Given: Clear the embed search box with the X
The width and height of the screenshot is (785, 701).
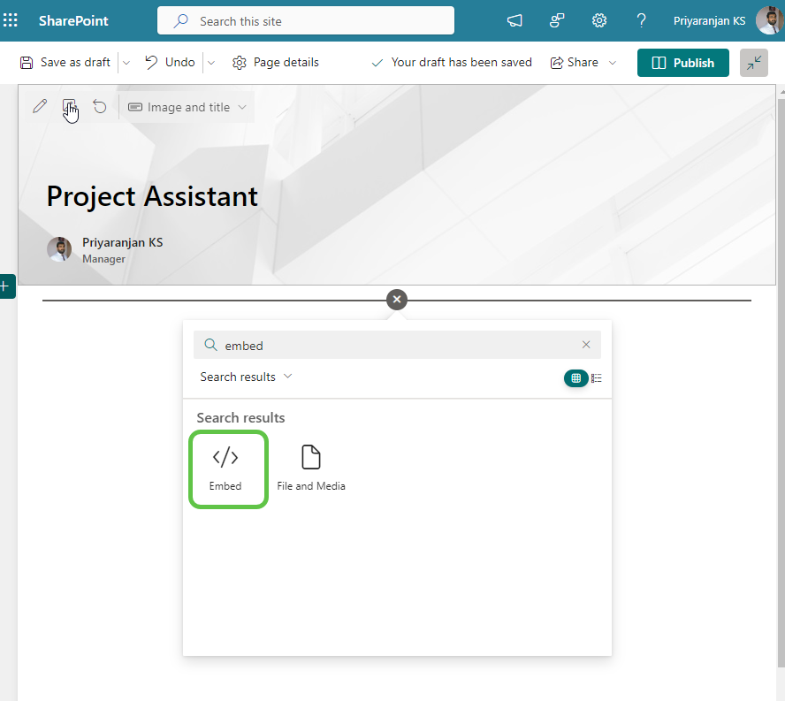Looking at the screenshot, I should coord(586,344).
